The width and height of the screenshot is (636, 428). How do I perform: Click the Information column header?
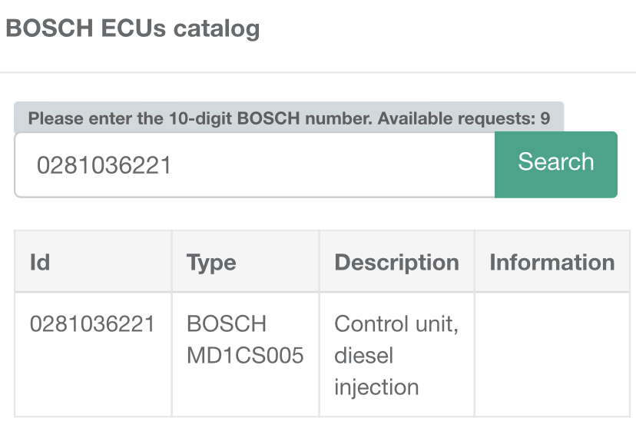(x=552, y=262)
